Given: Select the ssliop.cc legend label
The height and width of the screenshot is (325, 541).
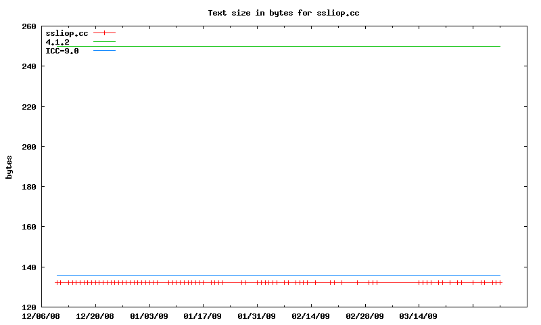Looking at the screenshot, I should point(66,33).
